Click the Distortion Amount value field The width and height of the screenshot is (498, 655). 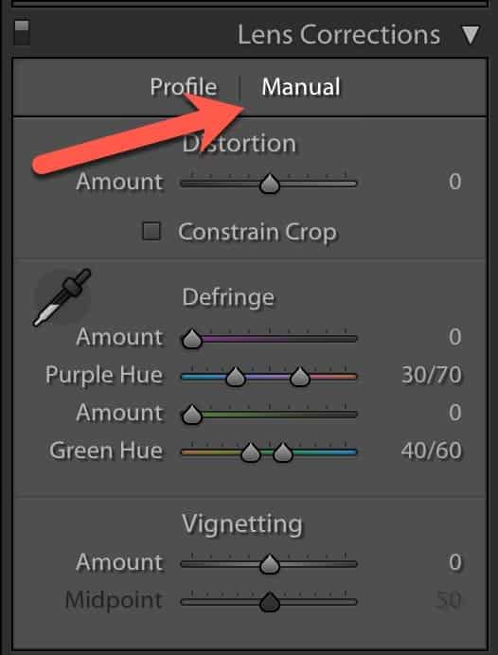tap(455, 182)
